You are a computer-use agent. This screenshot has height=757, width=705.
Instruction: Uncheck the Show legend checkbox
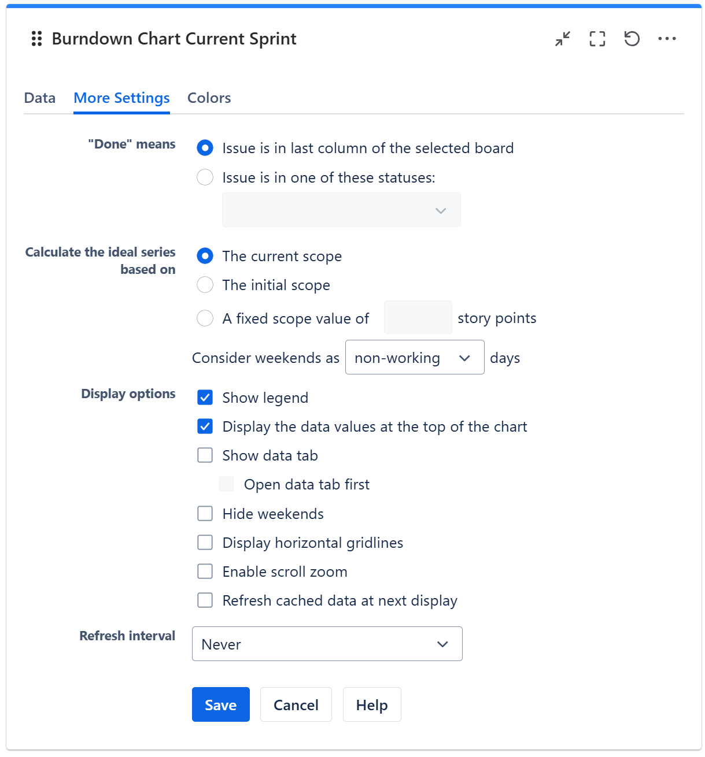click(205, 398)
